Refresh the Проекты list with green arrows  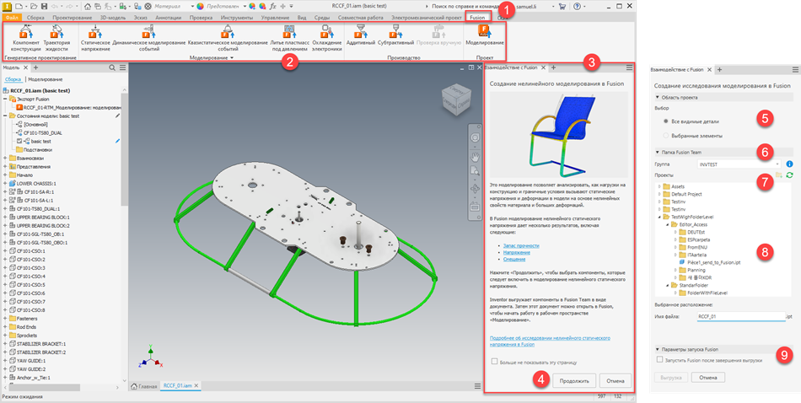[x=789, y=175]
